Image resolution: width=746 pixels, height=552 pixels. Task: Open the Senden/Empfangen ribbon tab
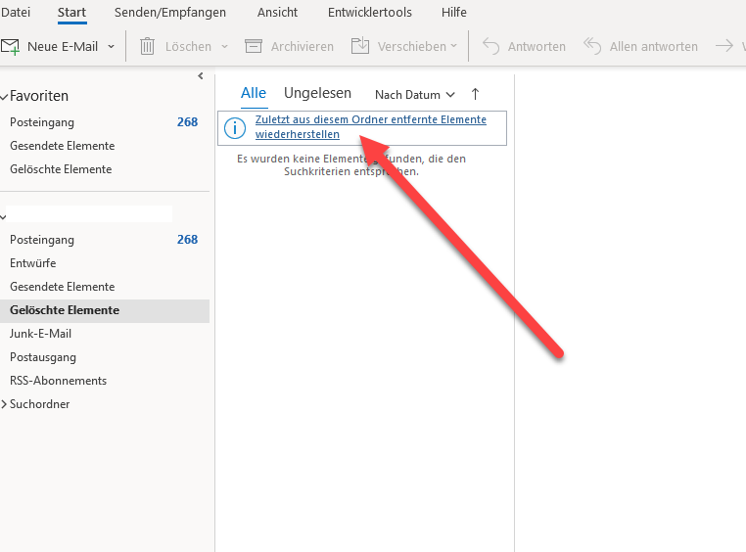[x=170, y=13]
